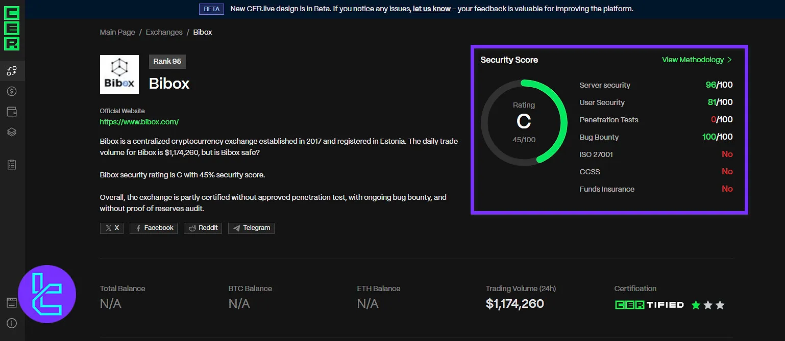Image resolution: width=785 pixels, height=341 pixels.
Task: Click the 100/100 bug bounty score
Action: coord(718,137)
